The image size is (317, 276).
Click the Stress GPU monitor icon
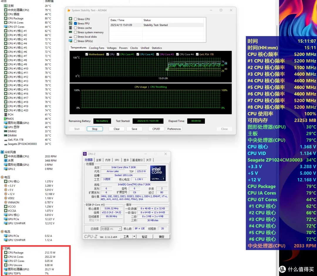click(x=70, y=41)
